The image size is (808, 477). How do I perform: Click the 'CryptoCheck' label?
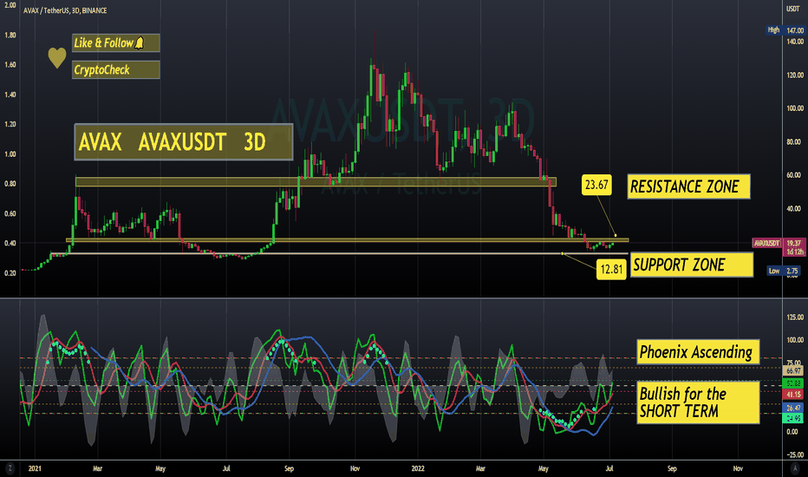coord(116,69)
